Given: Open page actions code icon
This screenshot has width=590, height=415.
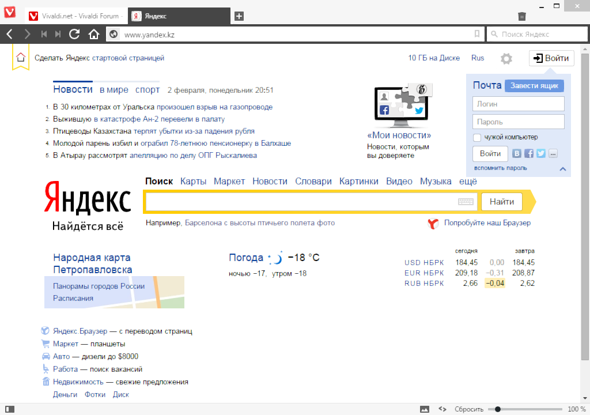Looking at the screenshot, I should click(442, 409).
